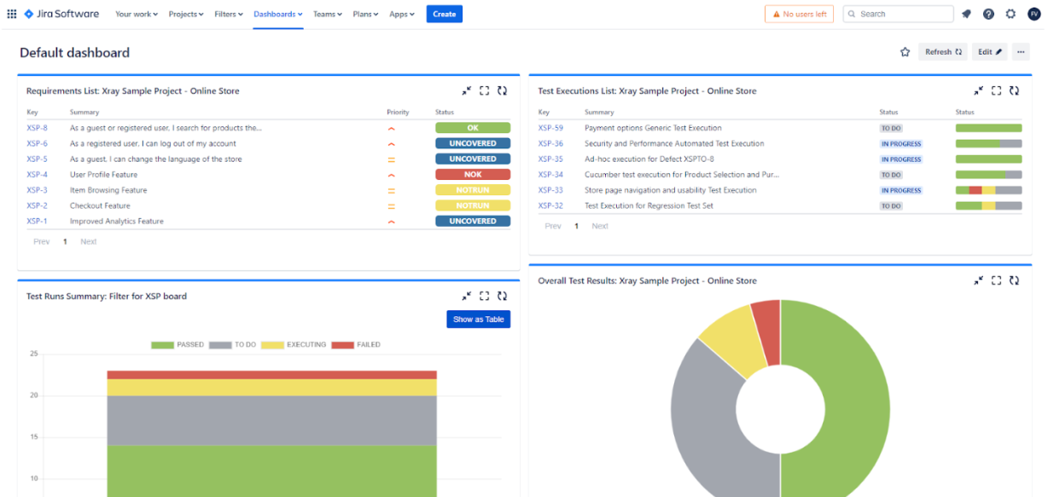Open the Jira settings gear
The image size is (1048, 497).
(x=1010, y=14)
